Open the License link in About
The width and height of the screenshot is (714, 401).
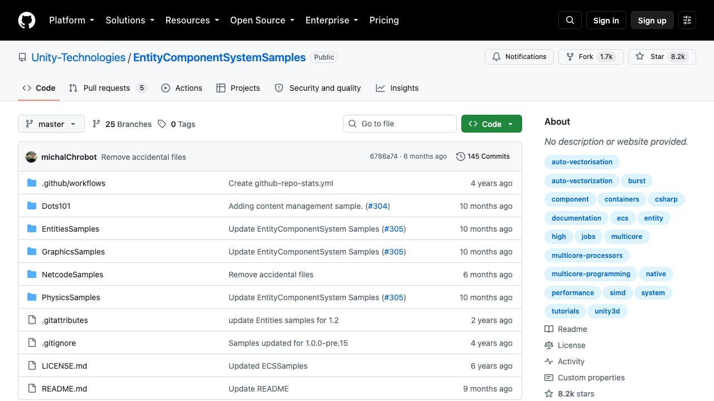click(x=565, y=345)
